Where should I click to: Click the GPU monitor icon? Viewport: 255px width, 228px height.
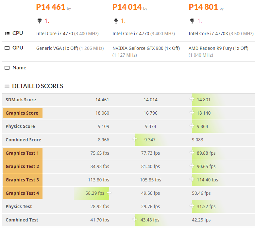coord(7,48)
